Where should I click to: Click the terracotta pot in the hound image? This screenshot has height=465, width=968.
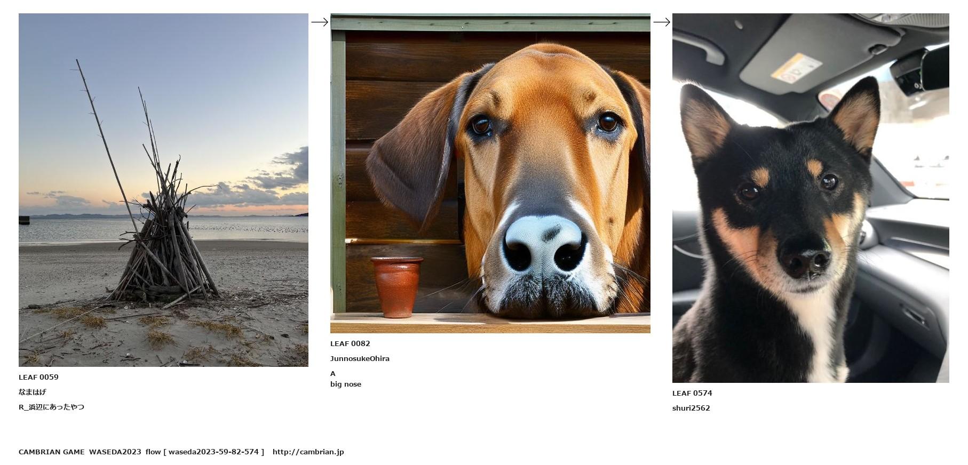click(396, 286)
